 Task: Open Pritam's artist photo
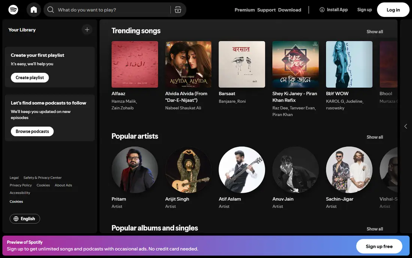[x=135, y=169]
